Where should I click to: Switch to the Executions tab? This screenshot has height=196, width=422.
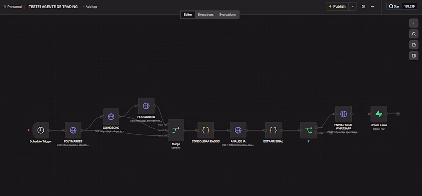coord(206,15)
